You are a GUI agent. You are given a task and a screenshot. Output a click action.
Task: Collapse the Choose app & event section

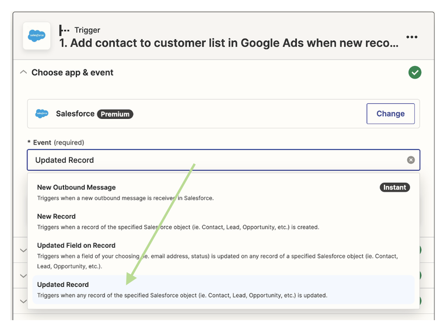(23, 72)
